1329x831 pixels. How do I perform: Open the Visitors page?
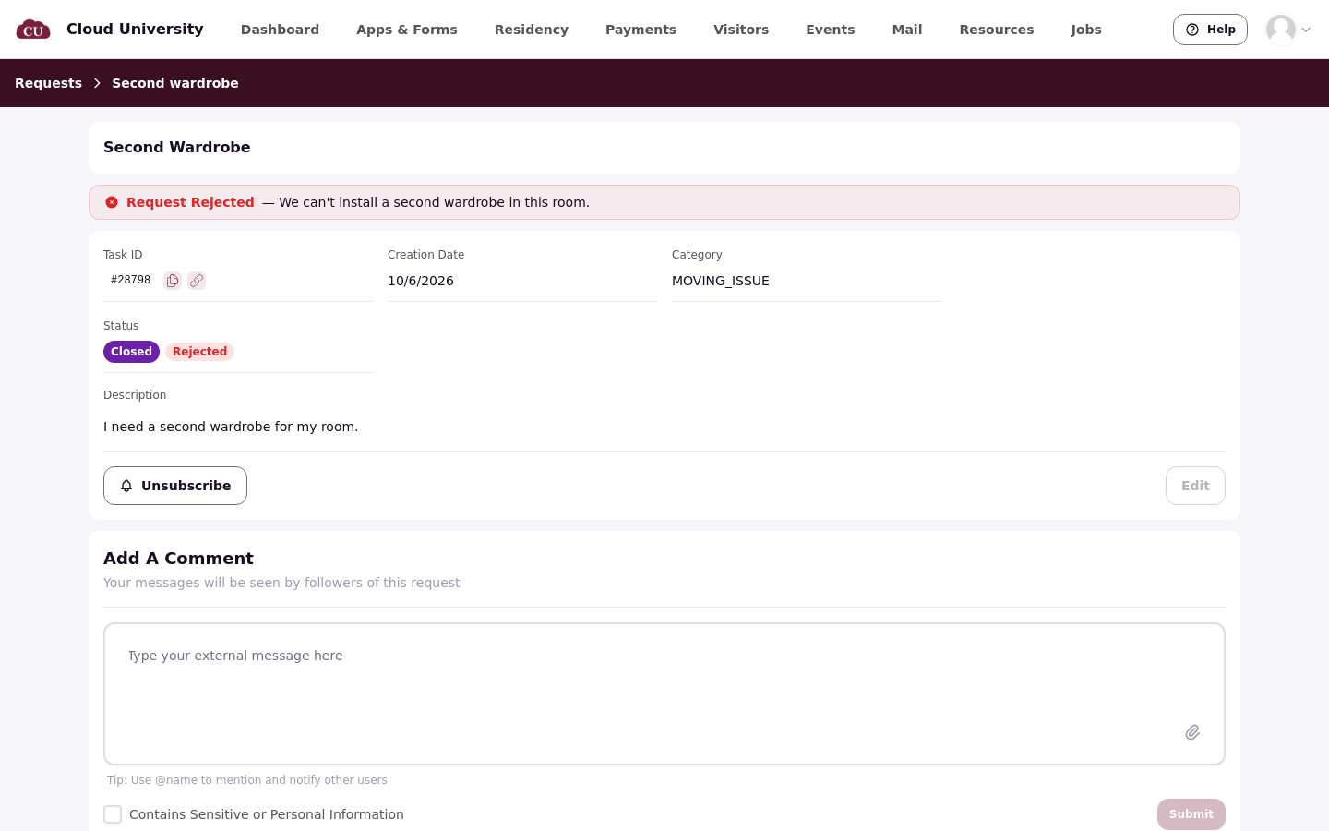click(741, 30)
